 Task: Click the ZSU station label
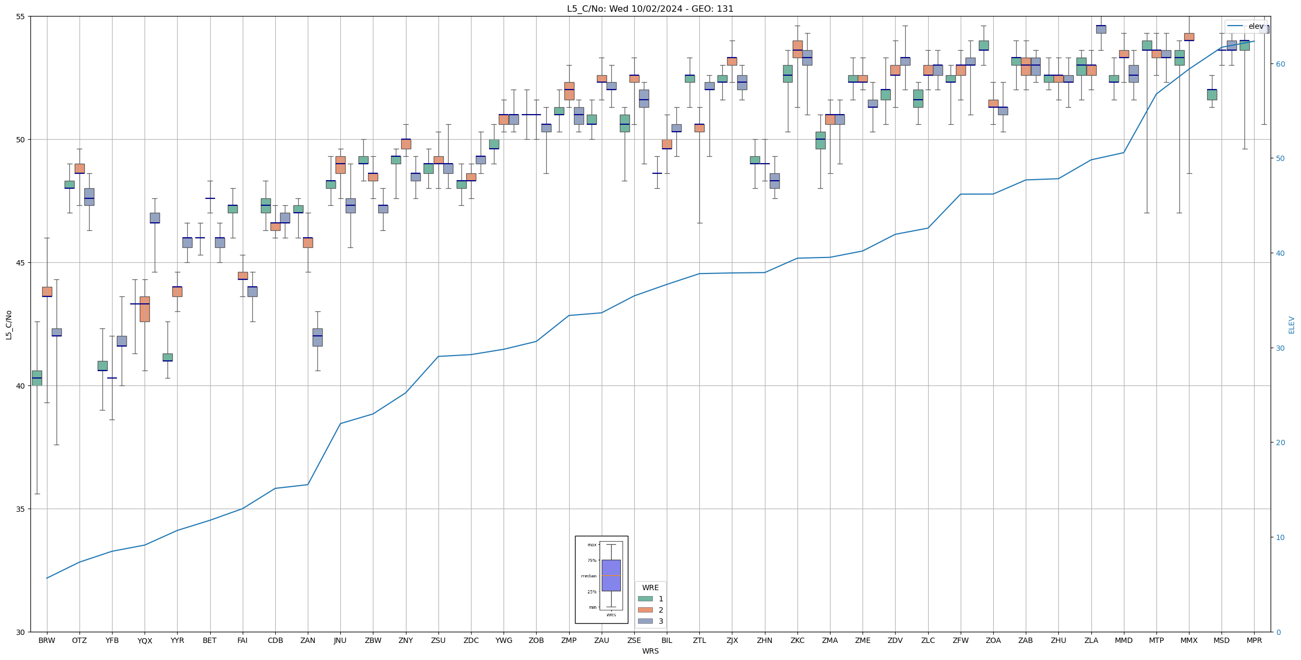click(438, 640)
